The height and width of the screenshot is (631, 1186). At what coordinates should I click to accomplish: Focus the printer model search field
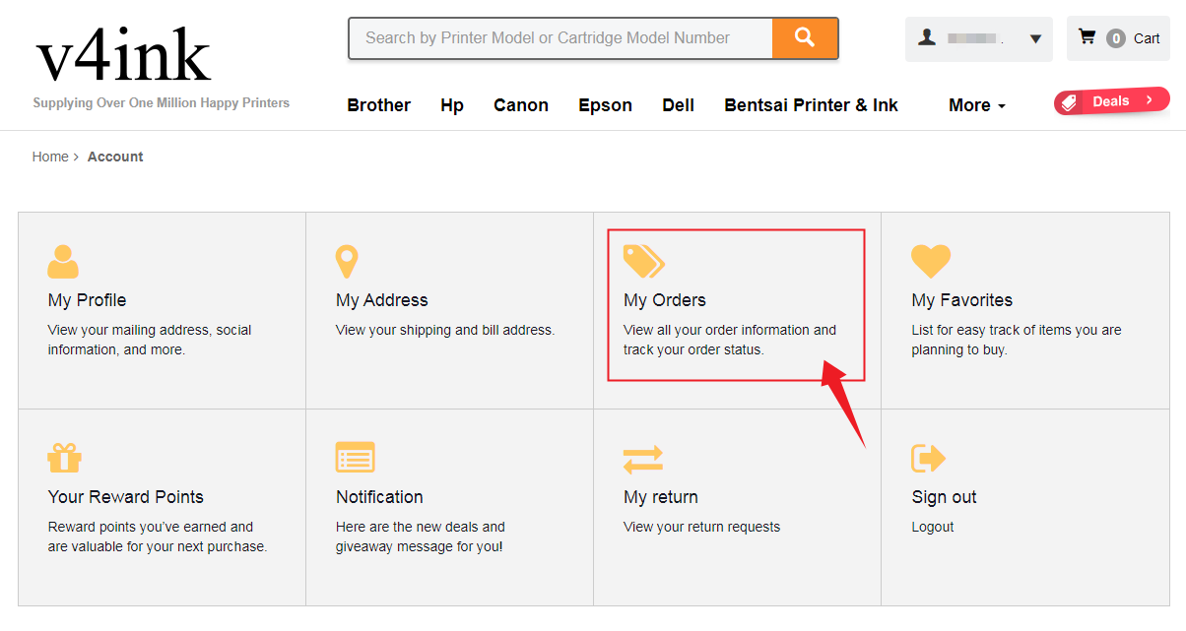560,37
